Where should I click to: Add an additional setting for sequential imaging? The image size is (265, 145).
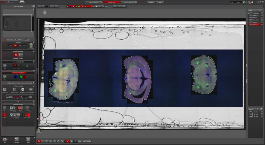pyautogui.click(x=33, y=83)
